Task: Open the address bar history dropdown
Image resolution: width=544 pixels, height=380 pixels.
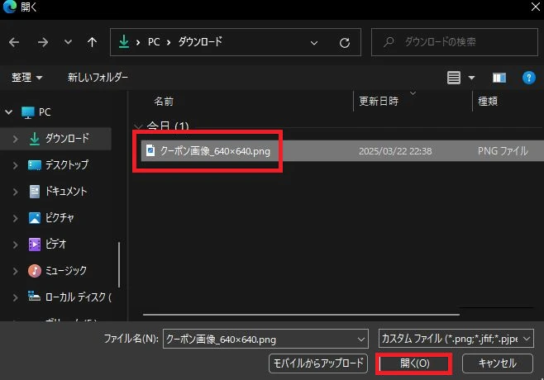Action: [x=314, y=43]
